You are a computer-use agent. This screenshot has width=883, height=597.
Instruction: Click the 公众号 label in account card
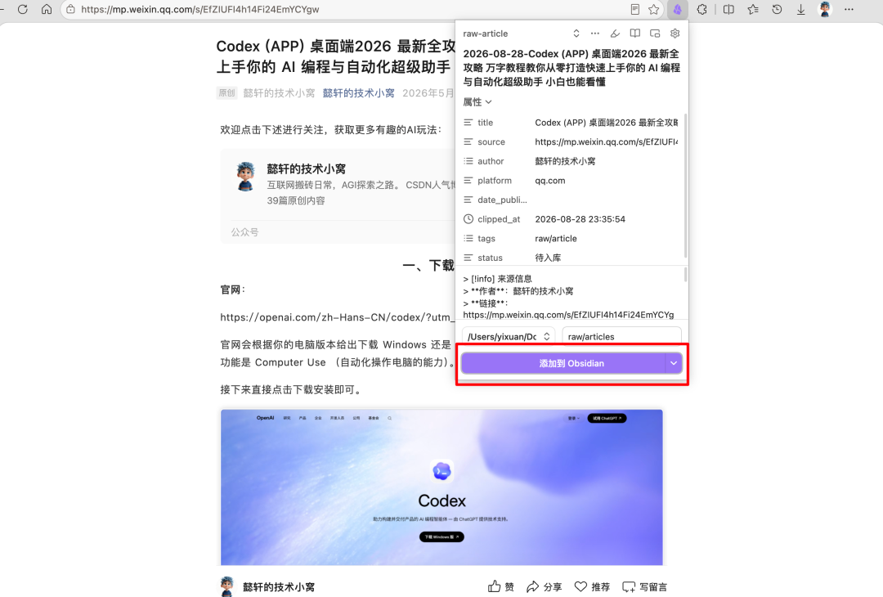coord(245,232)
